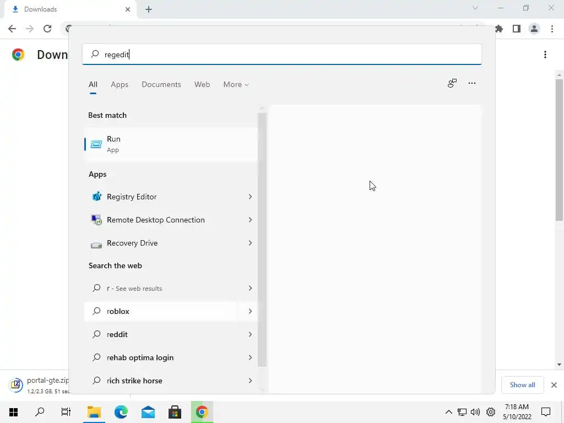The width and height of the screenshot is (564, 423).
Task: Reload the Chrome page
Action: coord(47,29)
